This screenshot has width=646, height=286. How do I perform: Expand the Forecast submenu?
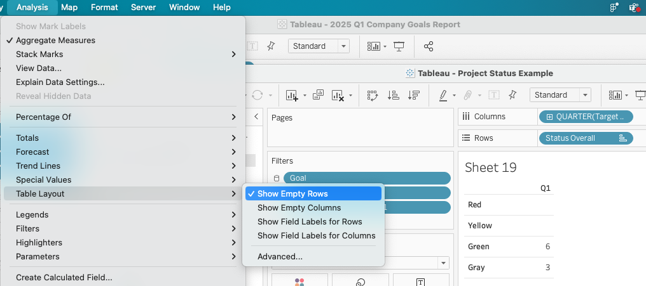point(123,152)
